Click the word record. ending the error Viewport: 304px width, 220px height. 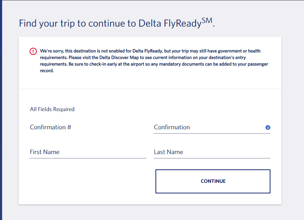47,71
